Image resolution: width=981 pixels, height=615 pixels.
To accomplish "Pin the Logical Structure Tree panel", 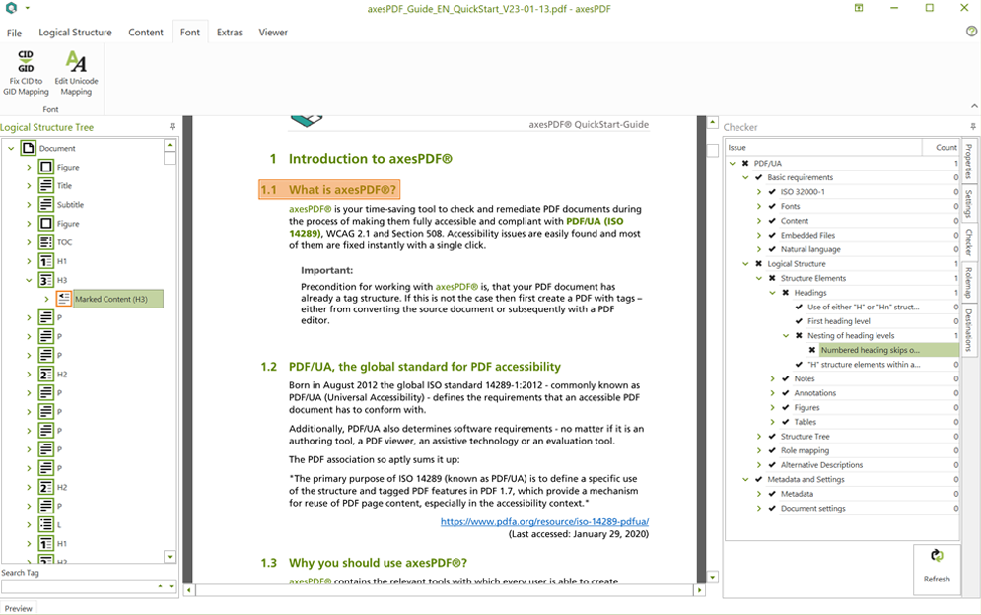I will coord(173,127).
